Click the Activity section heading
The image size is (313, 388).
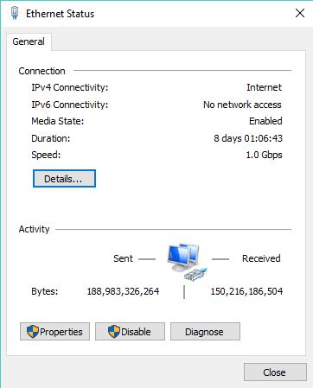point(35,229)
